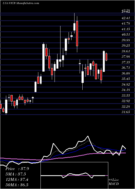Click the Price : 37.9 readout
This screenshot has height=189, width=135.
pos(17,169)
